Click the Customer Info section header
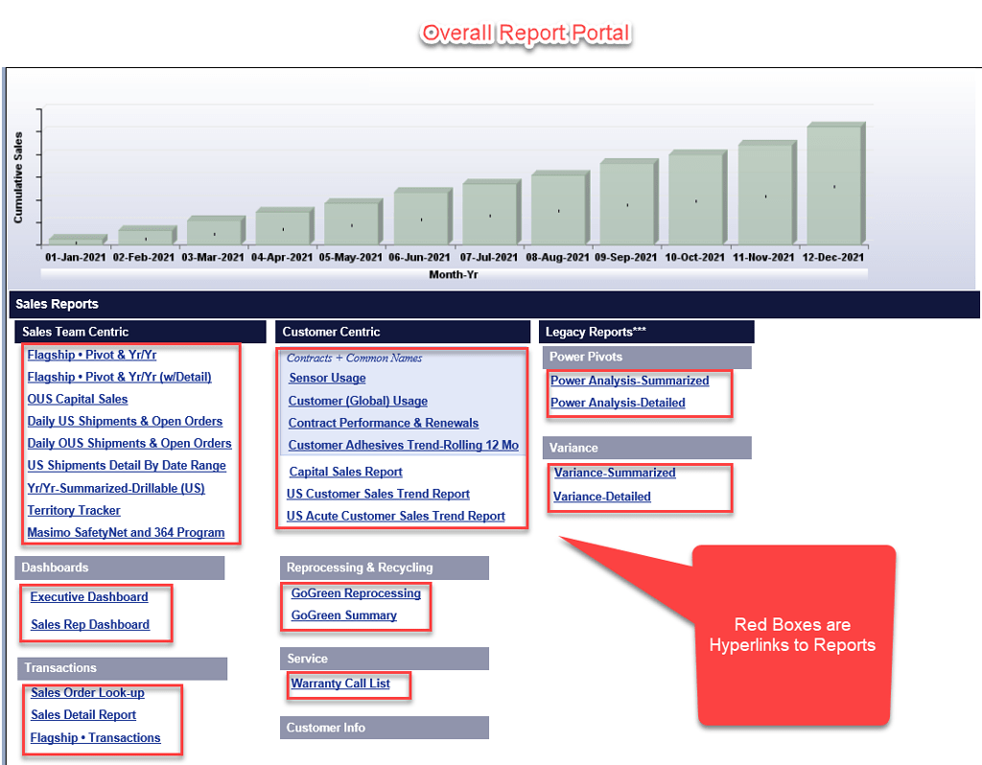 click(384, 728)
